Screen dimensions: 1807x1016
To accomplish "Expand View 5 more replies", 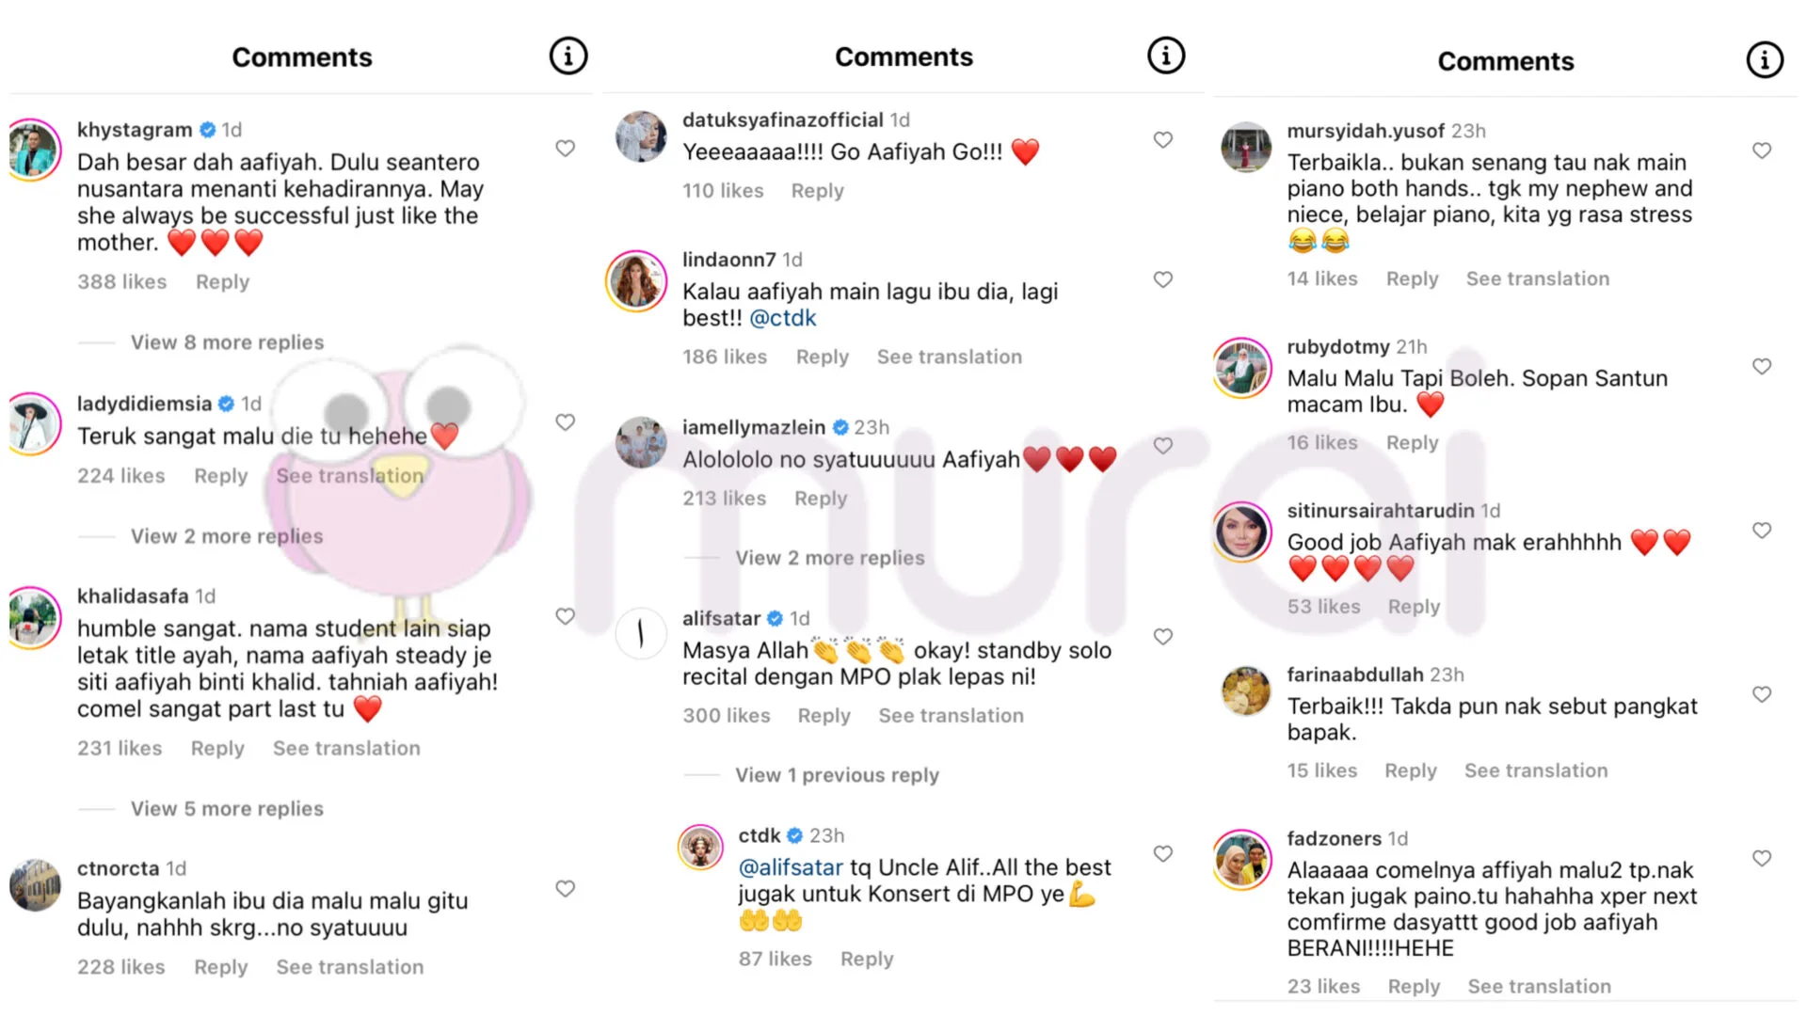I will pos(227,809).
